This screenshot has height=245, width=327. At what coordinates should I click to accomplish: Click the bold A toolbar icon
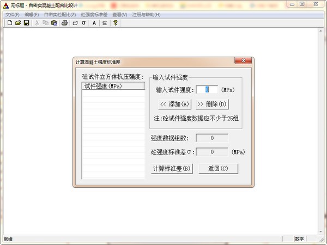click(x=94, y=23)
